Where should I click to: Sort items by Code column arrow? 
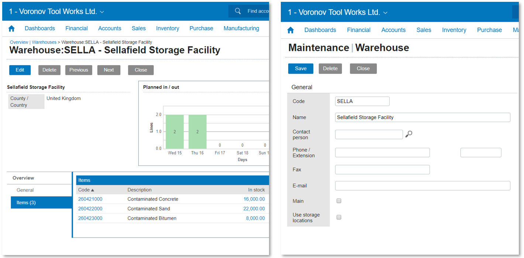pyautogui.click(x=92, y=190)
